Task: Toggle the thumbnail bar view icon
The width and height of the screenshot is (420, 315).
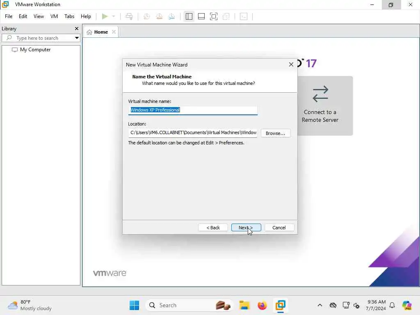Action: pos(201,16)
